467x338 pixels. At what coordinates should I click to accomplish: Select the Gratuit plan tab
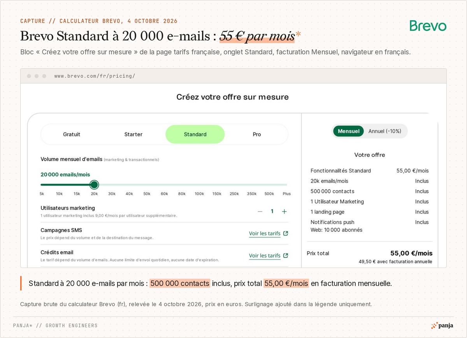point(72,134)
